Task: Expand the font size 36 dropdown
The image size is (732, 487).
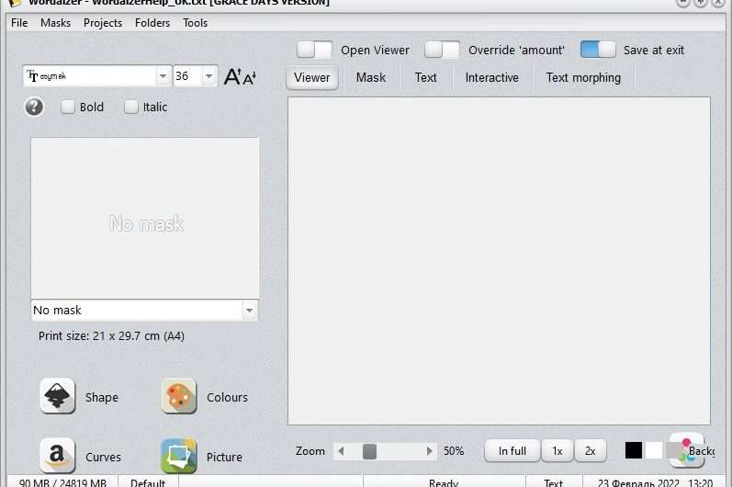Action: (x=209, y=76)
